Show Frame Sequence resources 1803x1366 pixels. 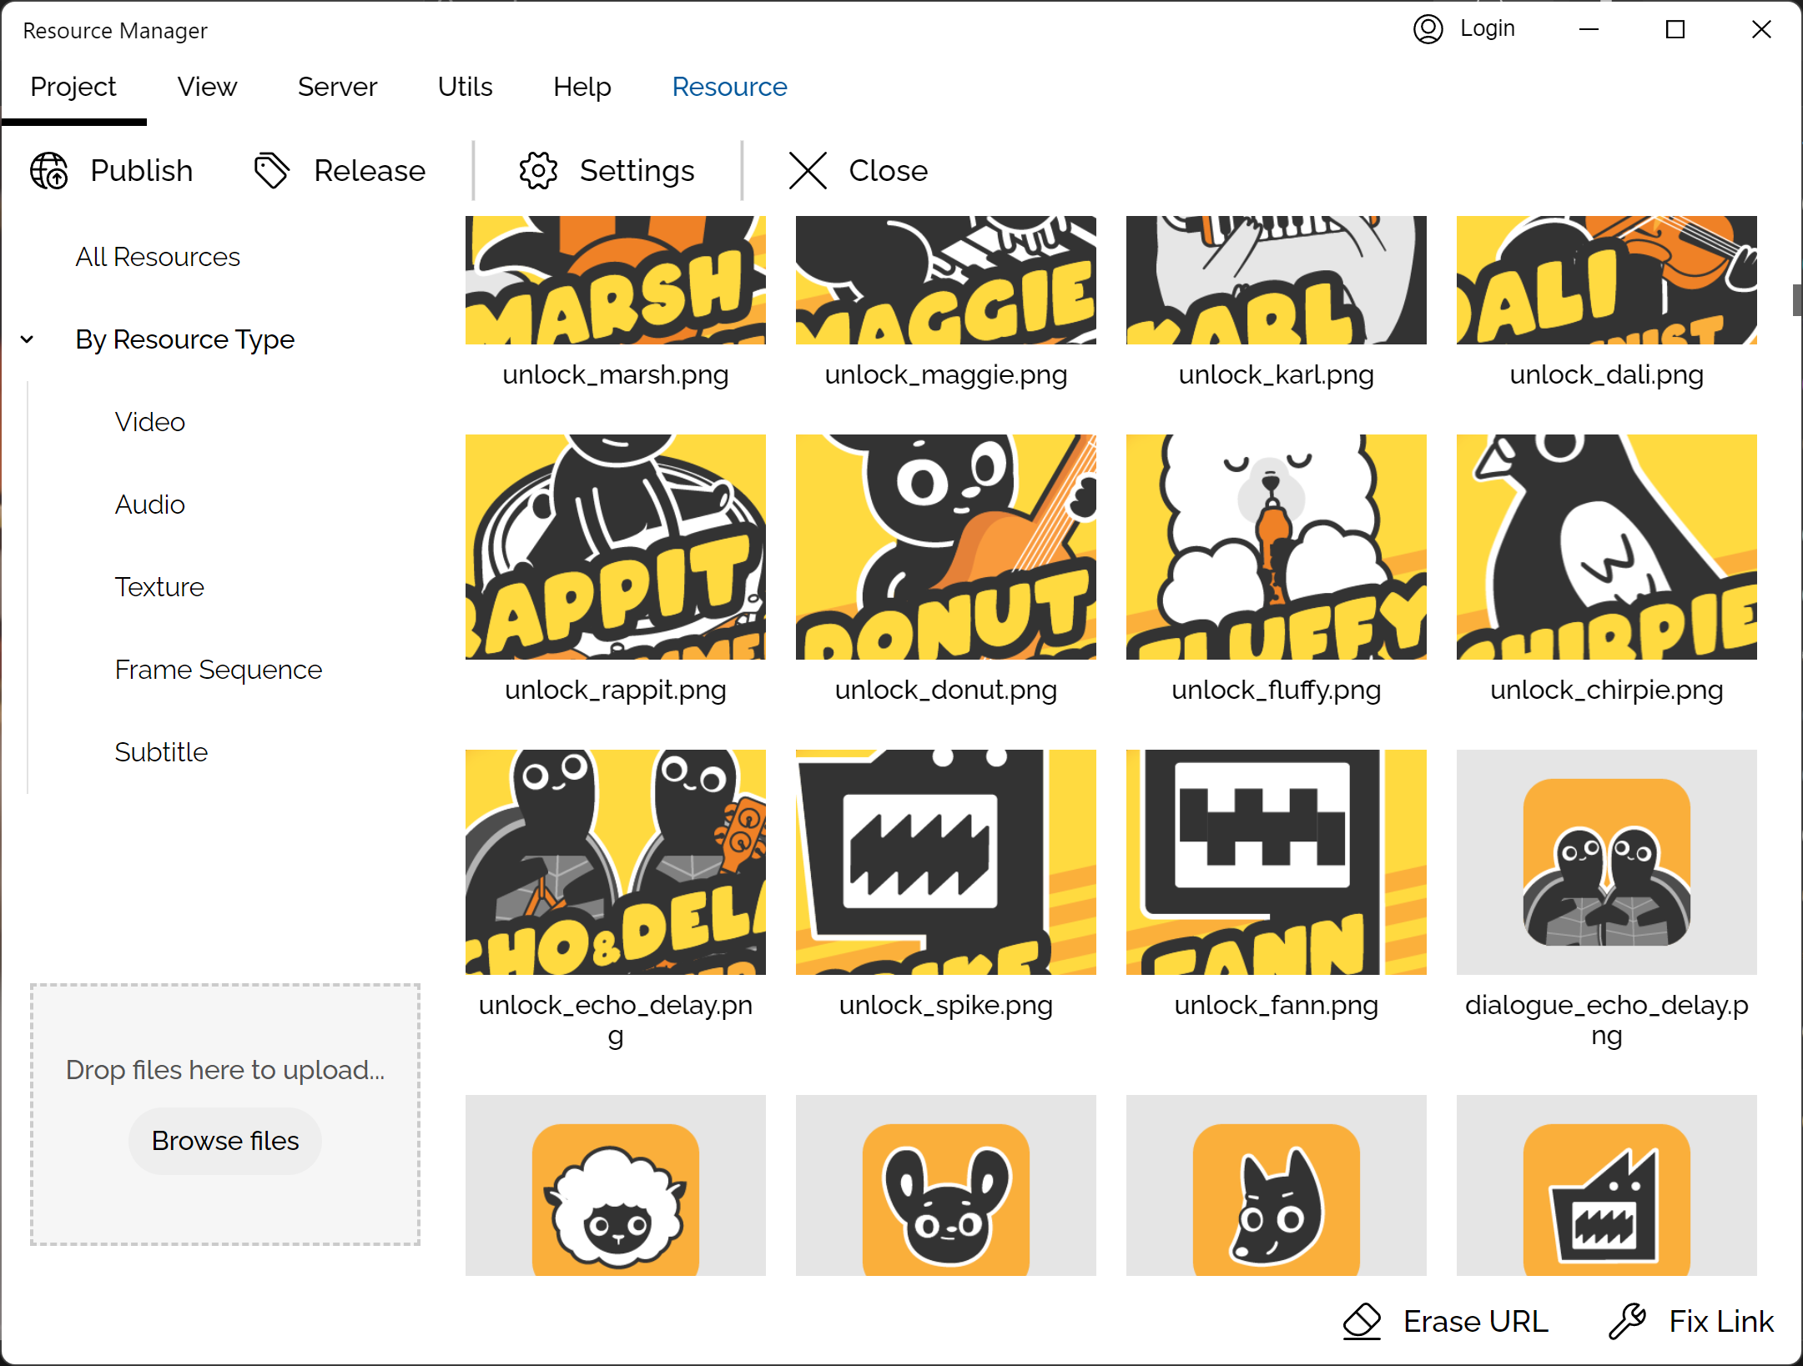point(219,670)
